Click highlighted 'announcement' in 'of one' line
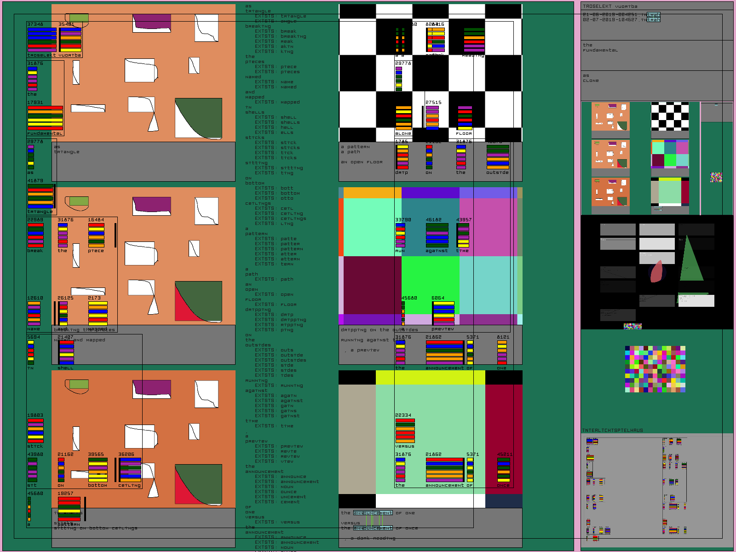This screenshot has height=552, width=736. (x=373, y=513)
